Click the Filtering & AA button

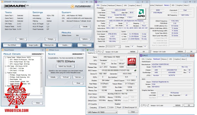coord(50,45)
